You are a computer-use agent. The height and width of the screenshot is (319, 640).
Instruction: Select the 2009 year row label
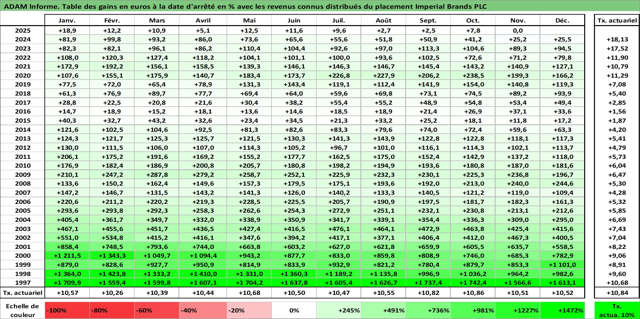pyautogui.click(x=23, y=175)
